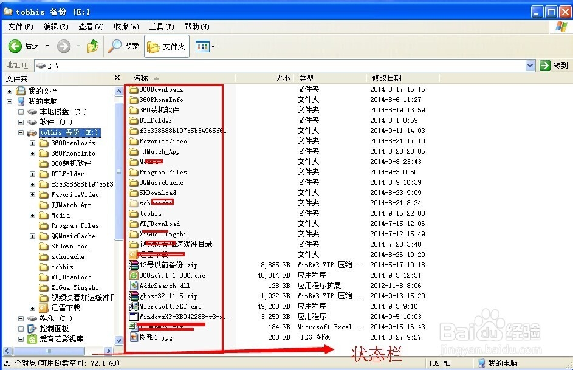Open the 查看 (View) menu
This screenshot has height=370, width=573.
pos(89,26)
